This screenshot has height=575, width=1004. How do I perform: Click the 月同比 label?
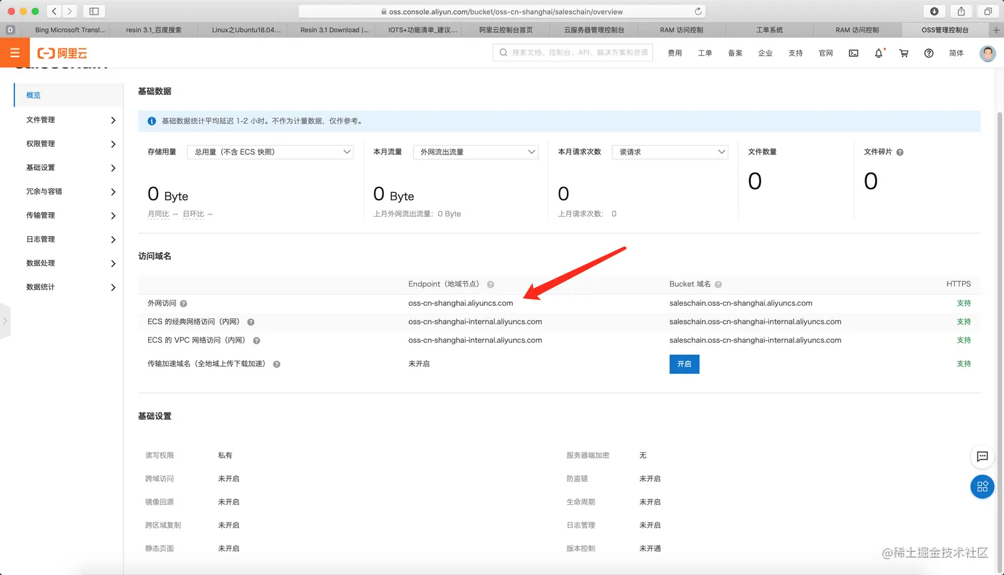159,214
